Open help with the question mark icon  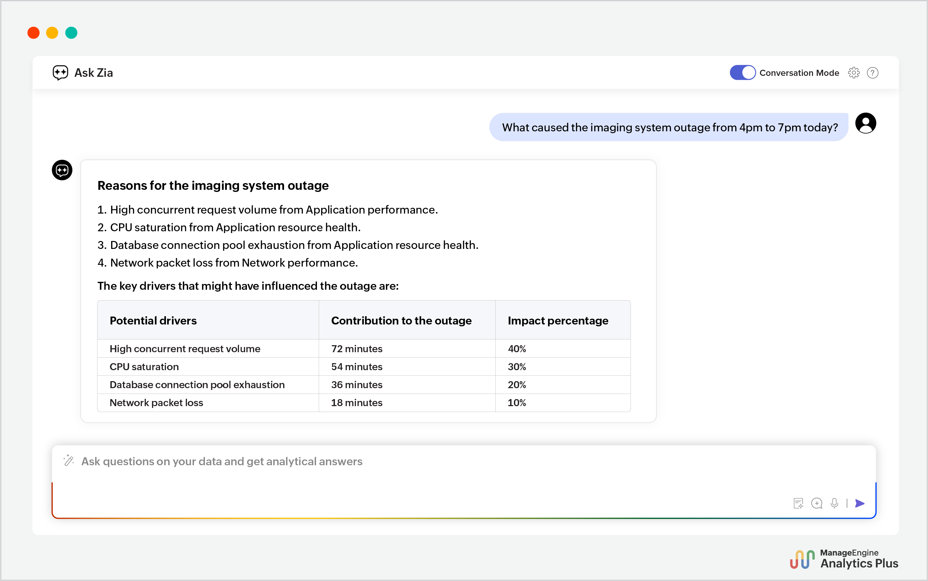pos(872,73)
